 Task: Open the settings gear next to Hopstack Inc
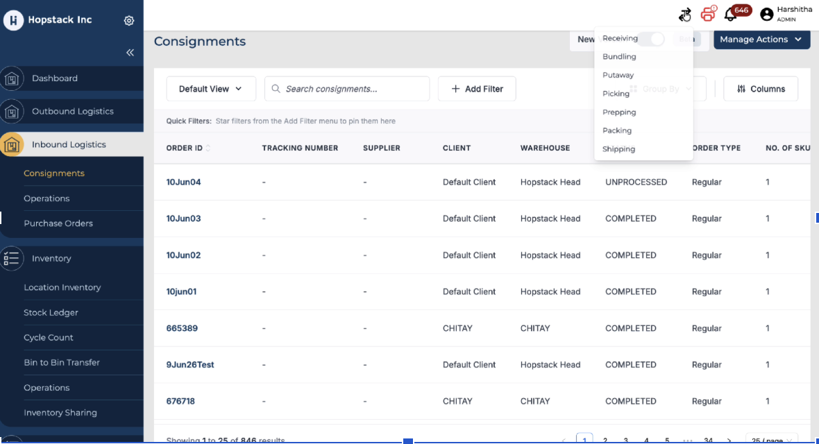coord(129,20)
